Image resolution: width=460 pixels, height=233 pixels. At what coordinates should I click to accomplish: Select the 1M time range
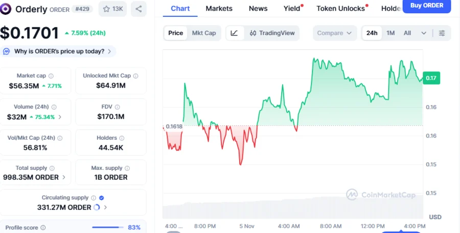(x=390, y=33)
